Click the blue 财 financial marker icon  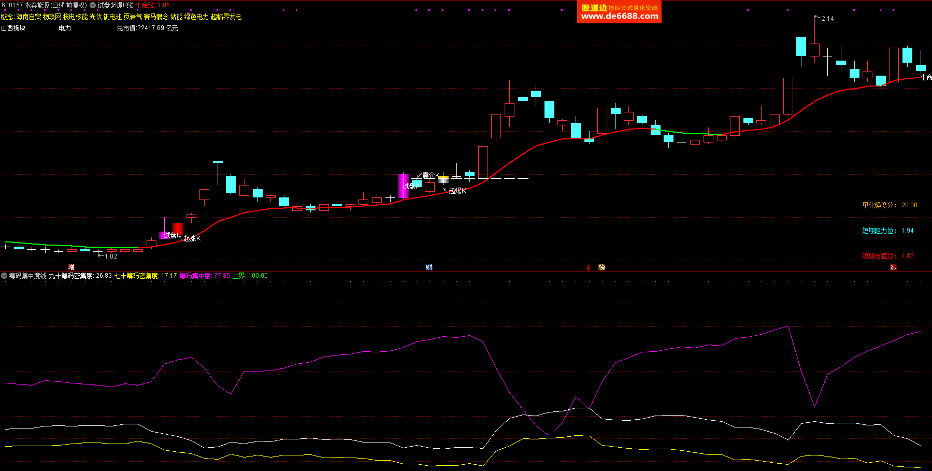click(429, 267)
